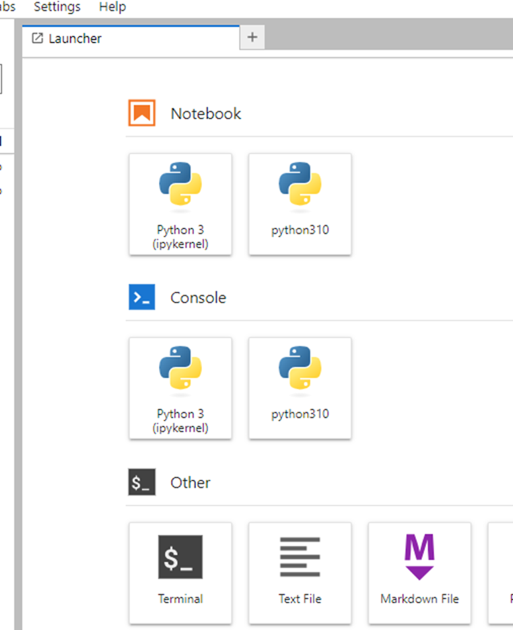Screen dimensions: 513x630
Task: Start a python310 console
Action: click(x=300, y=388)
